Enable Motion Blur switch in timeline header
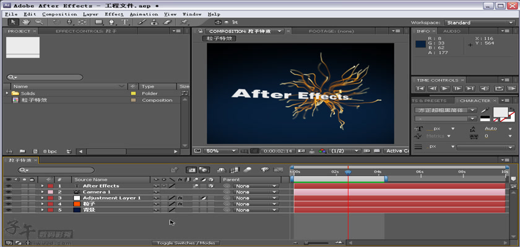Screen dimensions: 520x247 point(248,170)
